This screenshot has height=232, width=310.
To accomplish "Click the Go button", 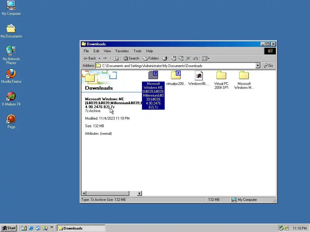I will pos(269,66).
